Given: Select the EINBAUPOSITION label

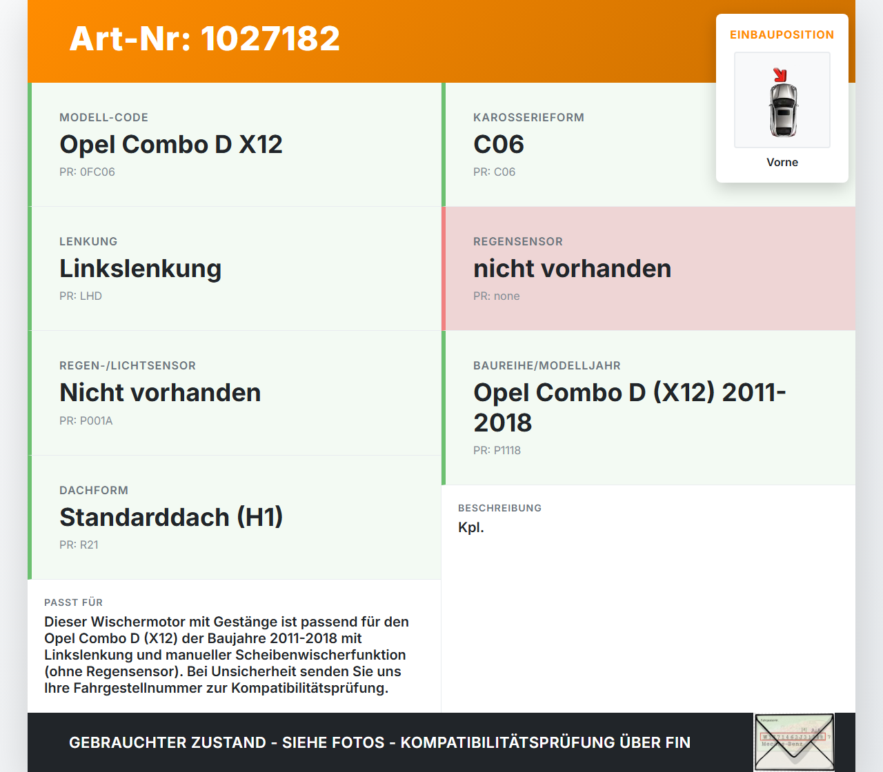Looking at the screenshot, I should (782, 34).
